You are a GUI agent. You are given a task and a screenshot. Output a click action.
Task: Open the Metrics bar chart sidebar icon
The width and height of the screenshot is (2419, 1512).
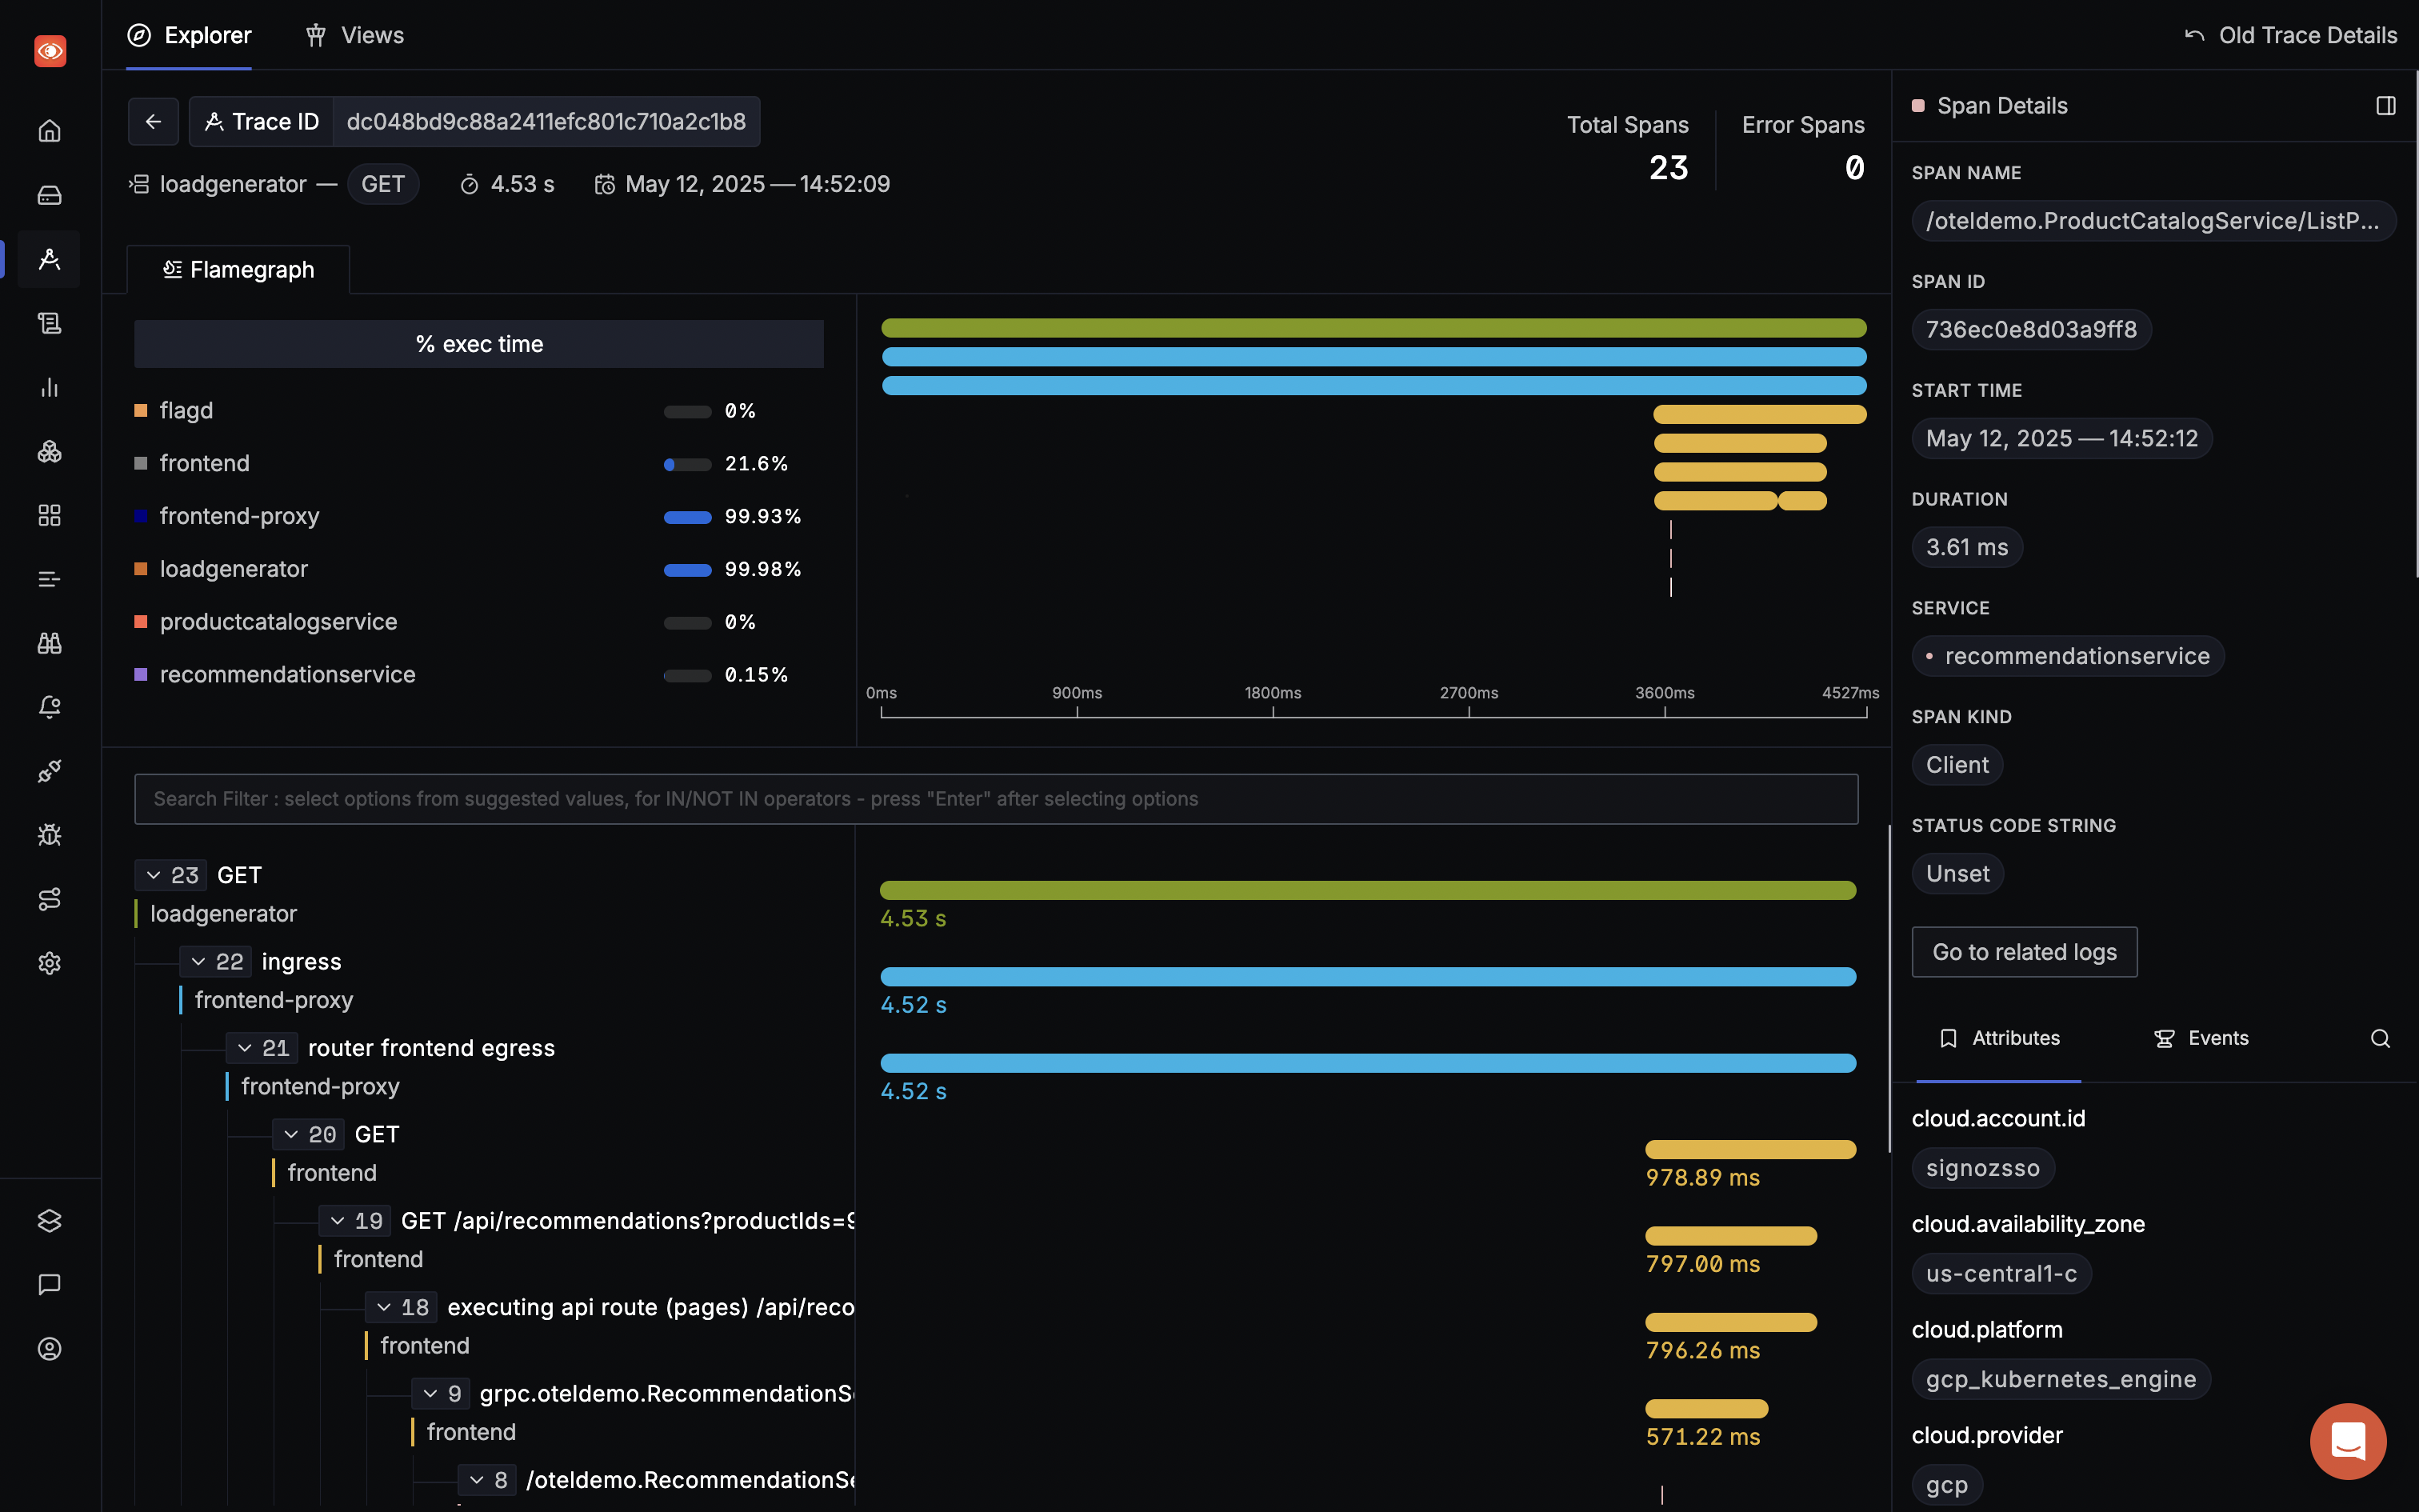[x=49, y=388]
